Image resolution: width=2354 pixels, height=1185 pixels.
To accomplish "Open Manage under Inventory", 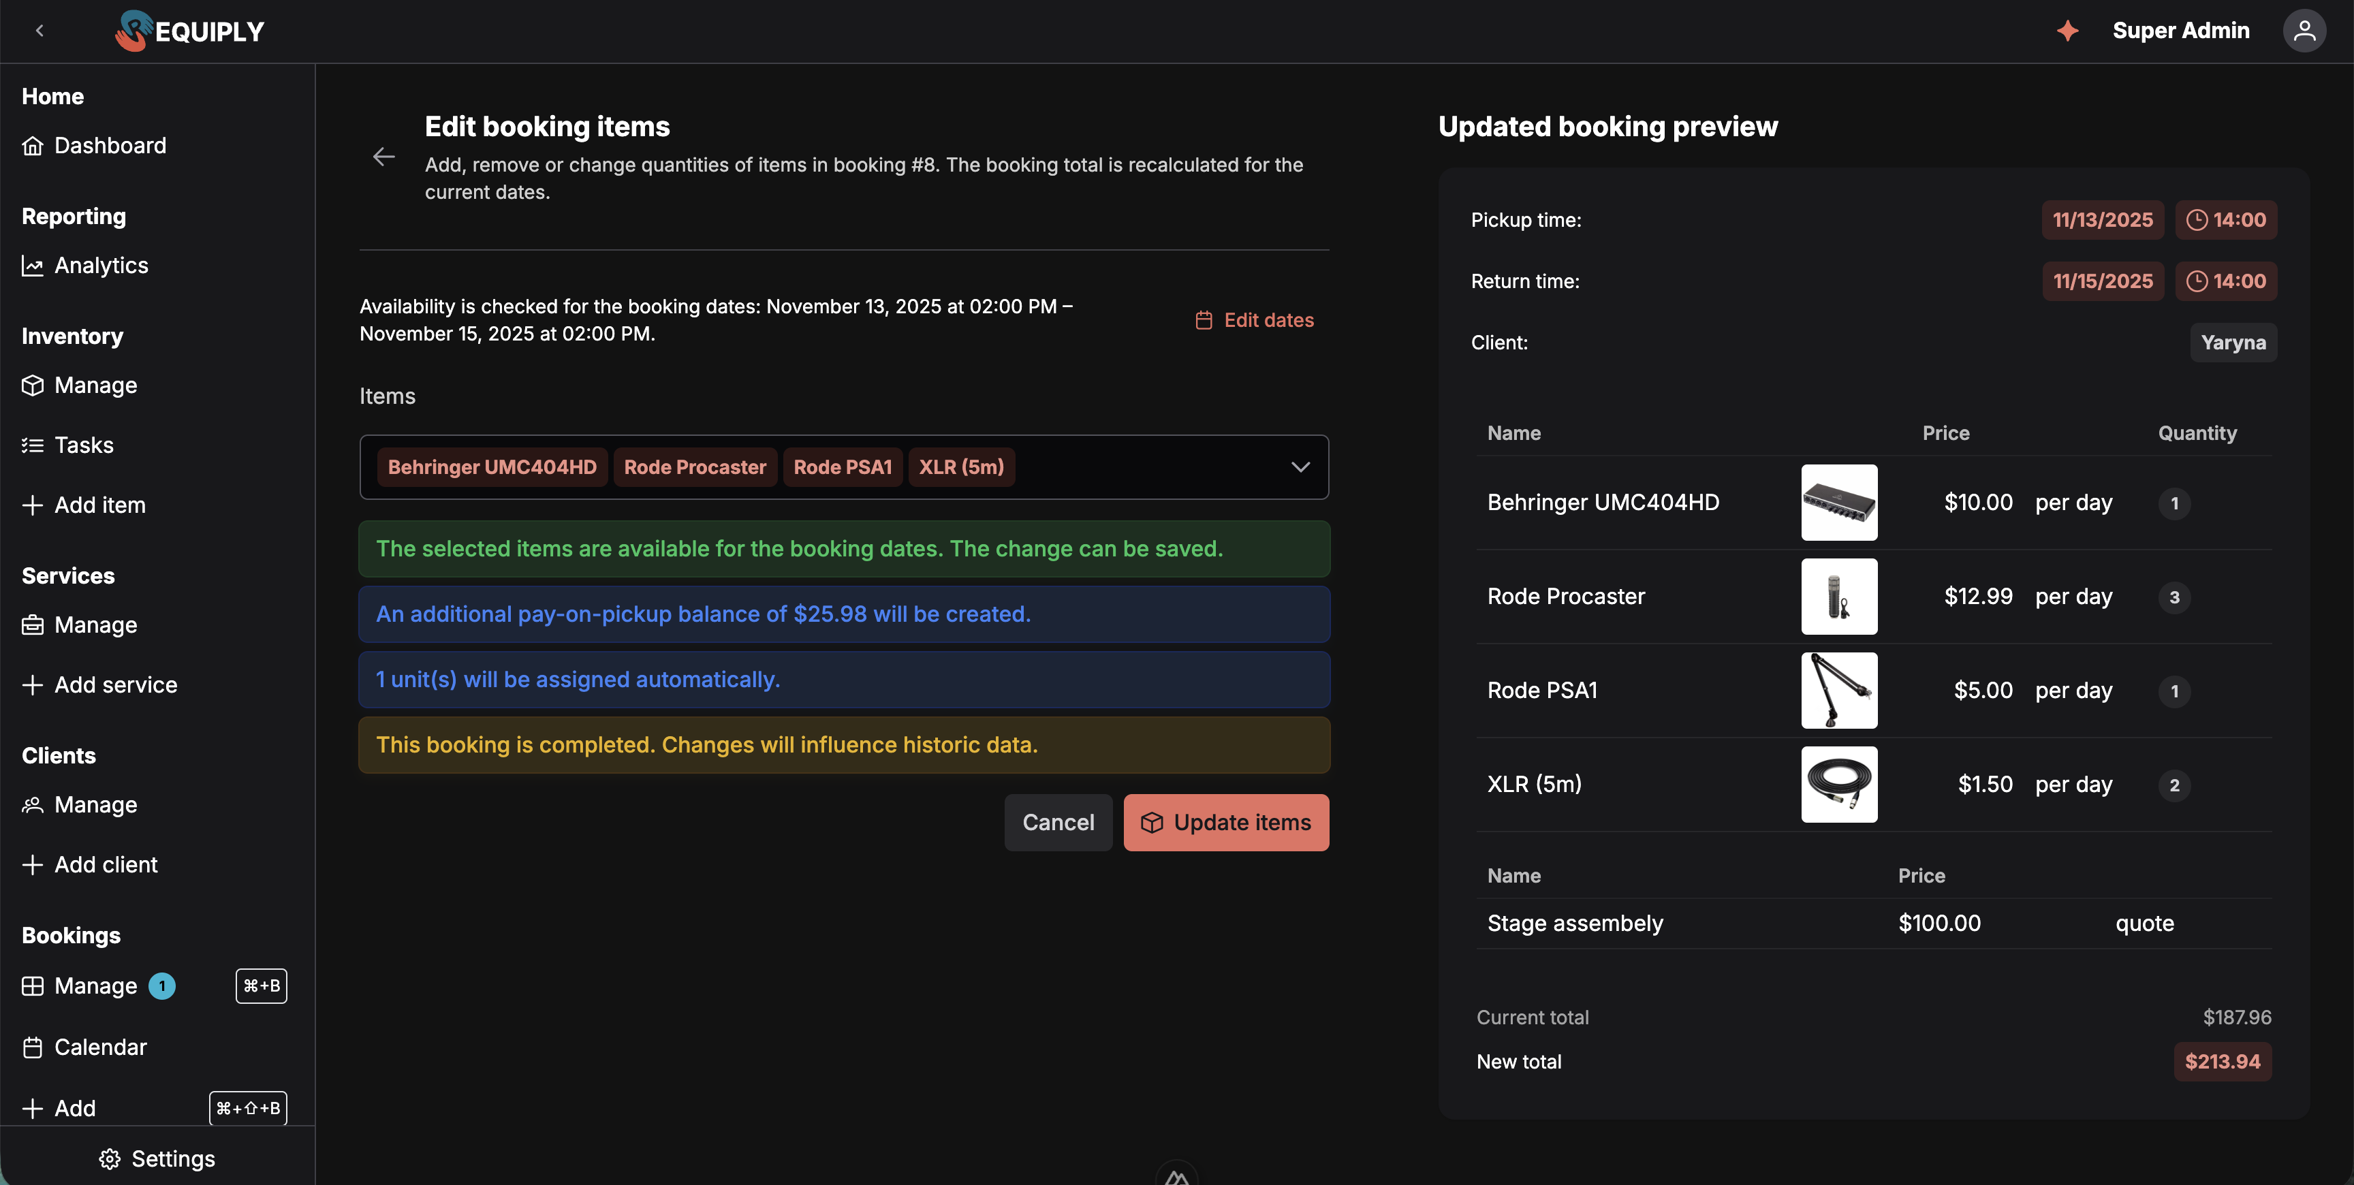I will (x=80, y=385).
